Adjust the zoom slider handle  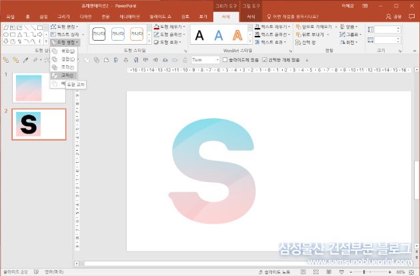pyautogui.click(x=364, y=272)
